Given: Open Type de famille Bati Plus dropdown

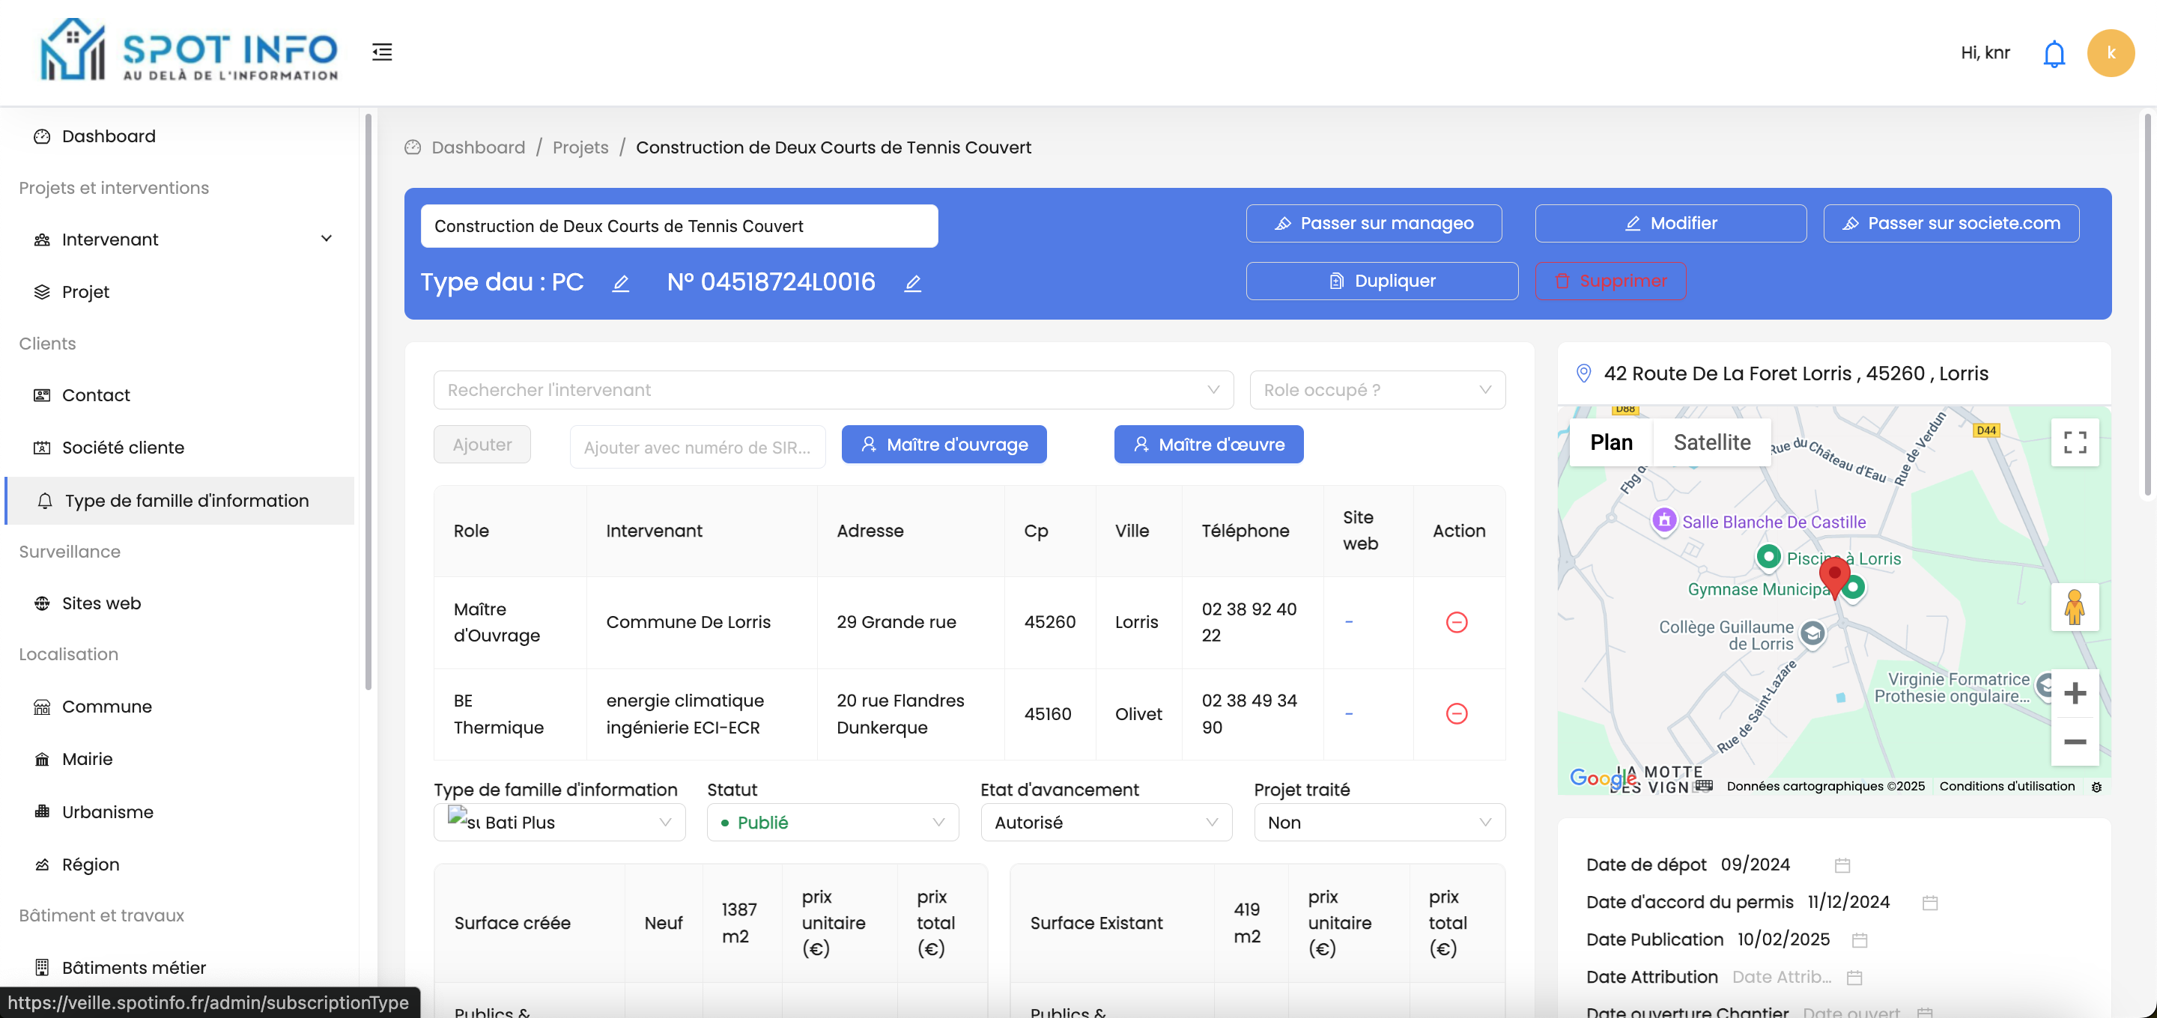Looking at the screenshot, I should pos(559,822).
